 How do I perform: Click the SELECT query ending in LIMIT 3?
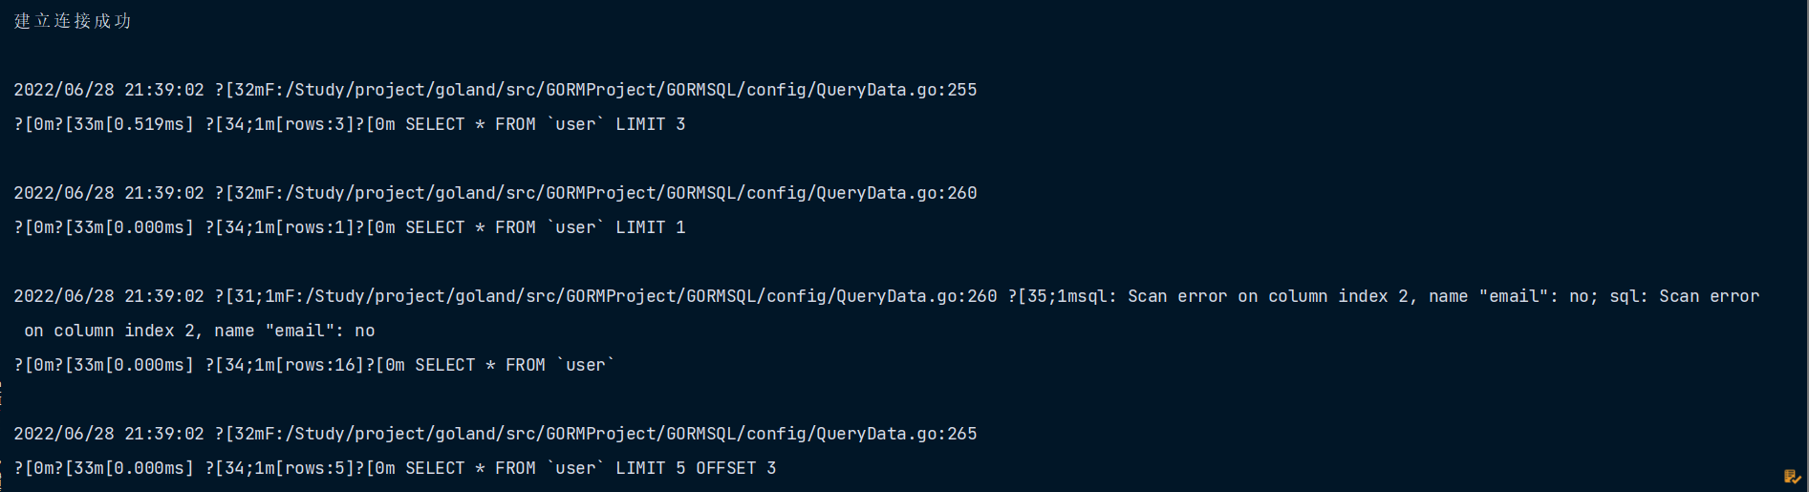click(545, 124)
